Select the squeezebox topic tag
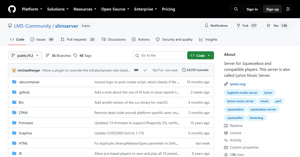The height and width of the screenshot is (157, 300). (235, 109)
